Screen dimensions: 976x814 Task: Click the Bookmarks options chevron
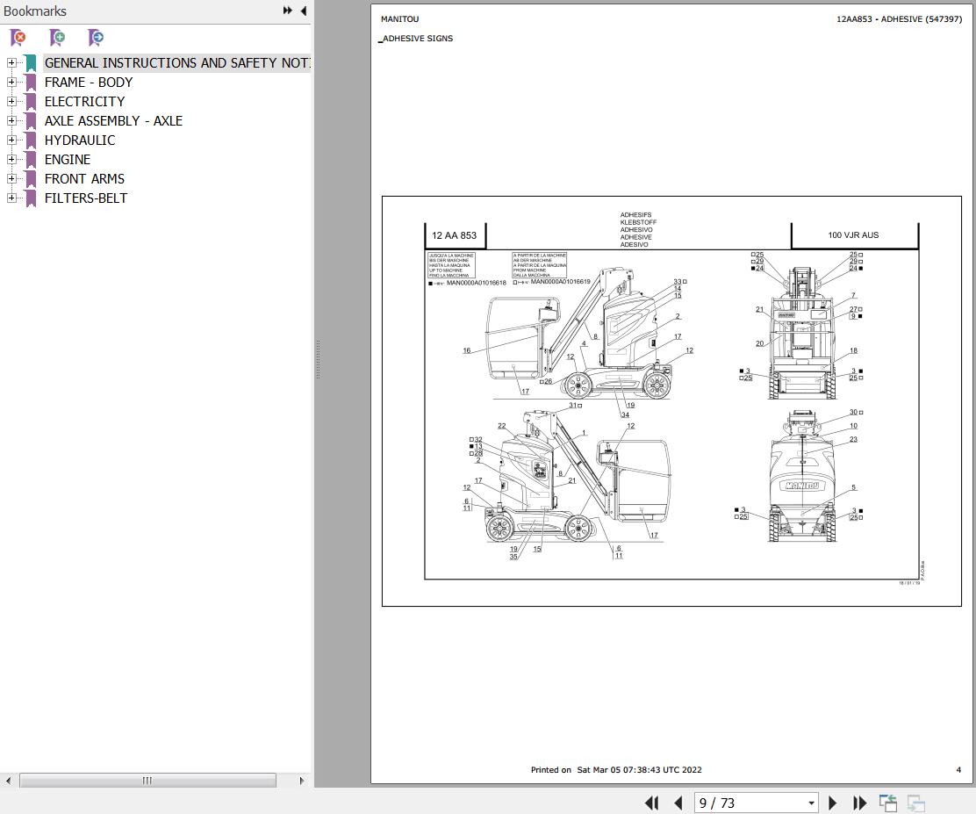287,11
